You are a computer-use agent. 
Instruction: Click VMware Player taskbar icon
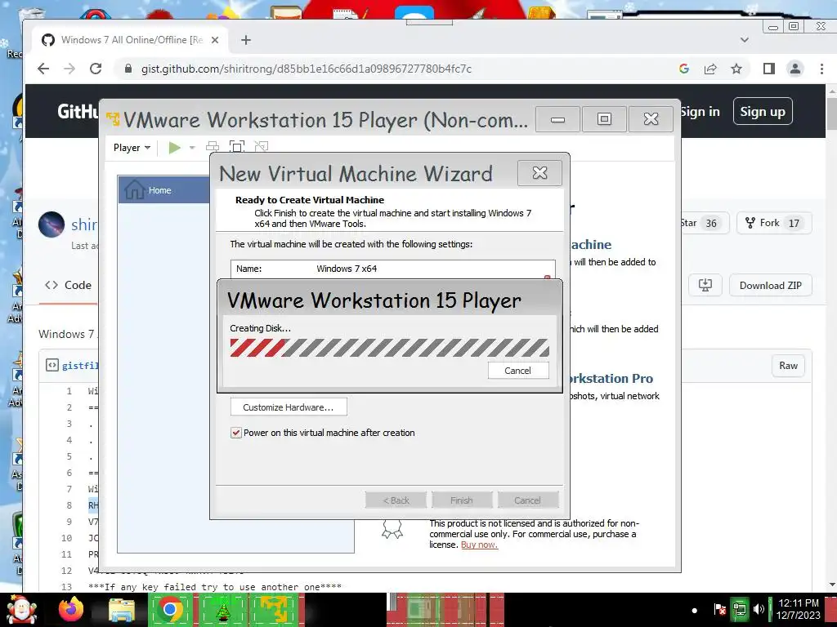tap(275, 609)
